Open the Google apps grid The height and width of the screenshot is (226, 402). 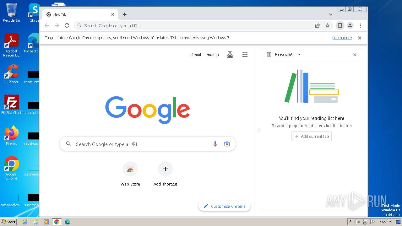coord(245,55)
